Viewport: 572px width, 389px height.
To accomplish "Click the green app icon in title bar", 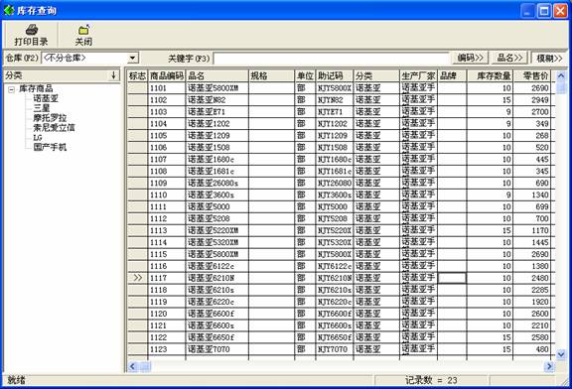I will pos(9,10).
